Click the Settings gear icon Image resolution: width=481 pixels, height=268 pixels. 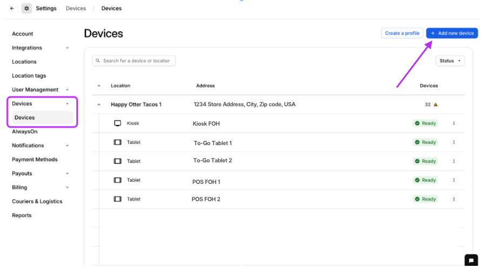pyautogui.click(x=26, y=9)
